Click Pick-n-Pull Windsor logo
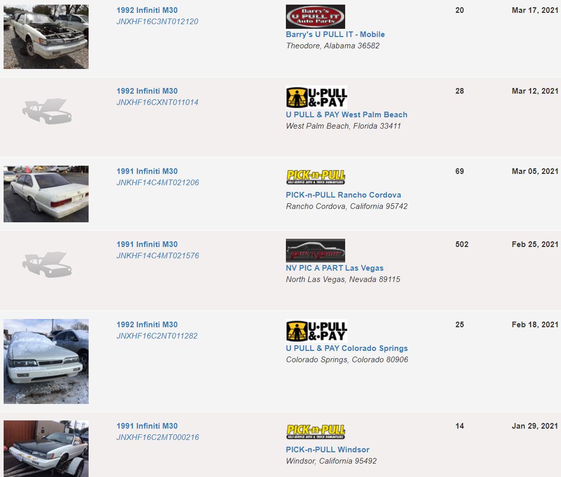This screenshot has width=561, height=477. tap(316, 431)
